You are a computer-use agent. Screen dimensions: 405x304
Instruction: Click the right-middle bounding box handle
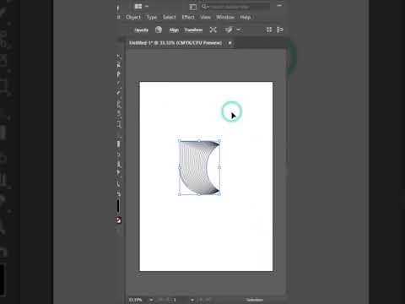coord(219,167)
